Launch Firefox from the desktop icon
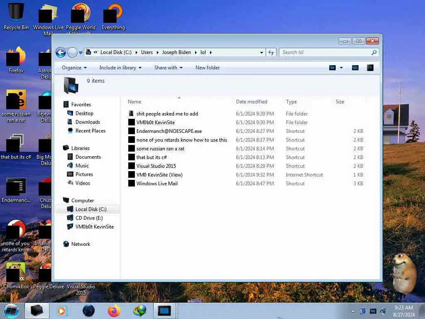The width and height of the screenshot is (425, 319). coord(16,60)
